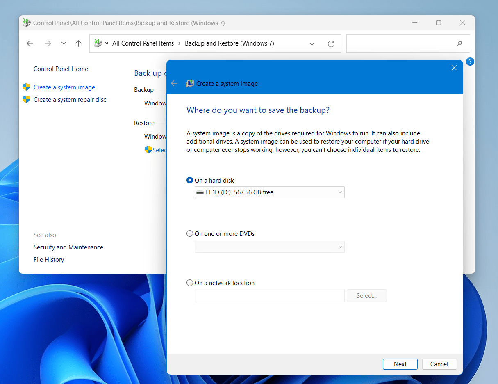Viewport: 498px width, 384px height.
Task: Select the On a hard disk option
Action: tap(190, 181)
